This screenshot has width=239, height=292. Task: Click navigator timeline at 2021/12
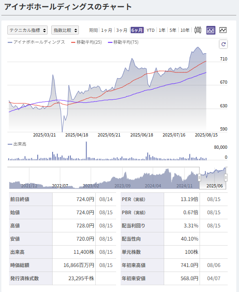coord(29,186)
